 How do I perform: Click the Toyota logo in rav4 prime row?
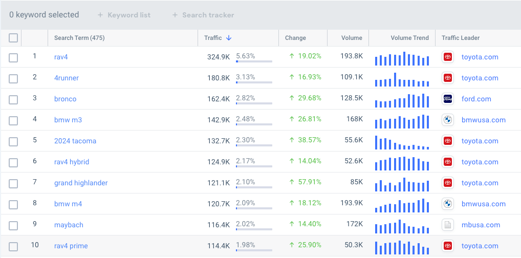coord(448,246)
